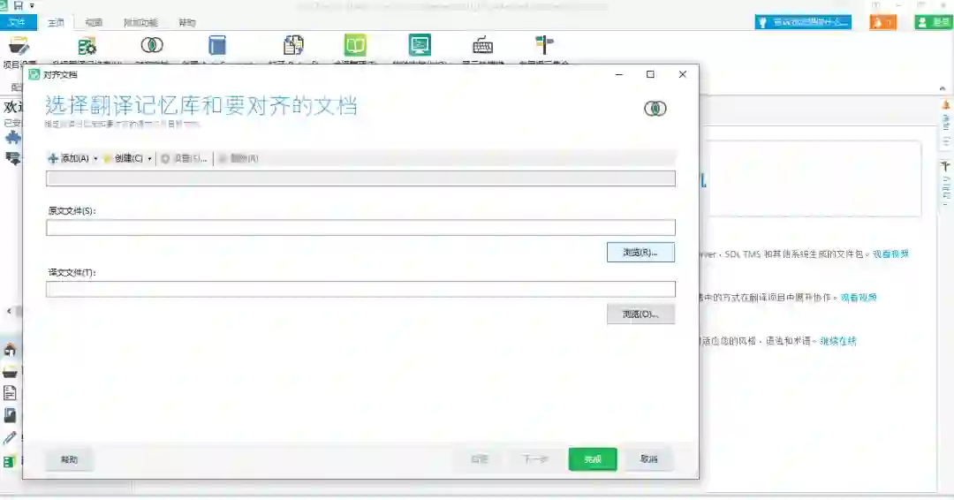Click the alignment rings icon in dialog header
The height and width of the screenshot is (500, 954).
click(x=655, y=109)
